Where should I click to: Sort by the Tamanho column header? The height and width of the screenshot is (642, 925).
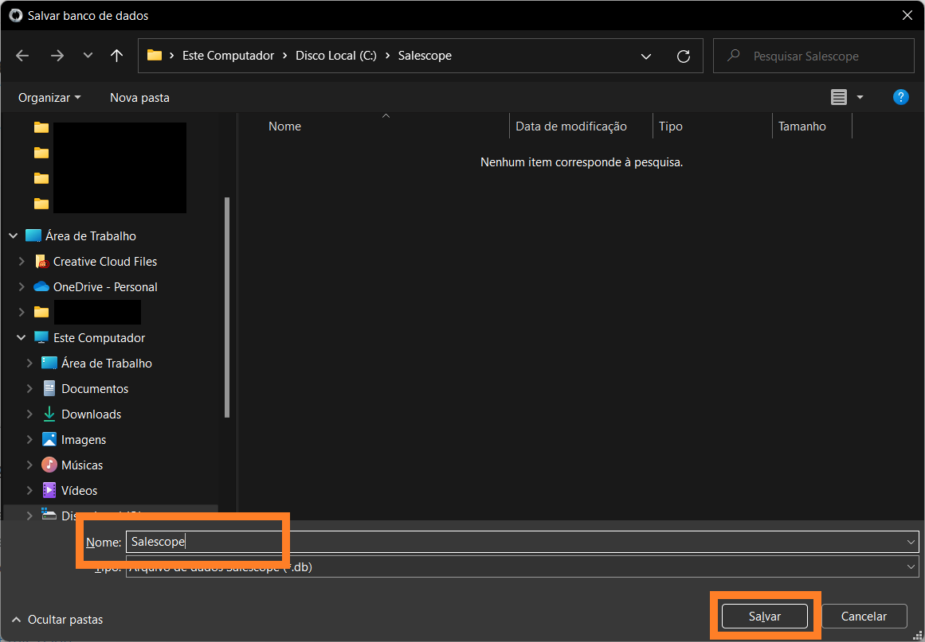(x=802, y=126)
